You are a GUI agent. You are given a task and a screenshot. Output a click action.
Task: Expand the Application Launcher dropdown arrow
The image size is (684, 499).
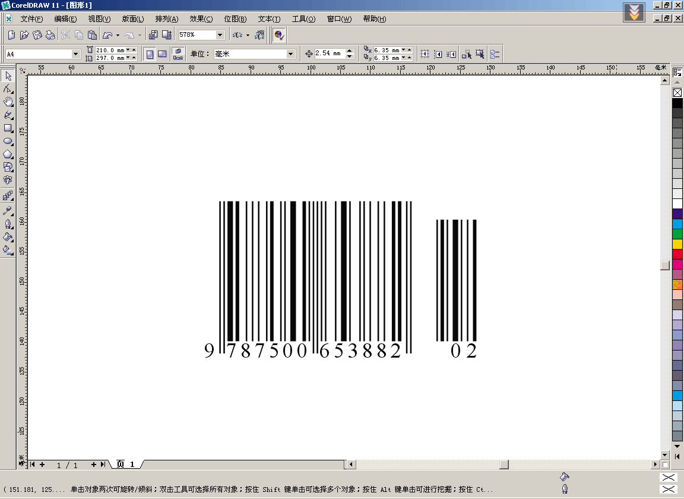[248, 36]
